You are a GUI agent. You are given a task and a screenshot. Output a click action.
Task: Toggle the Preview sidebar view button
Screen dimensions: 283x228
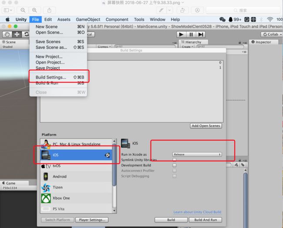tap(8, 10)
